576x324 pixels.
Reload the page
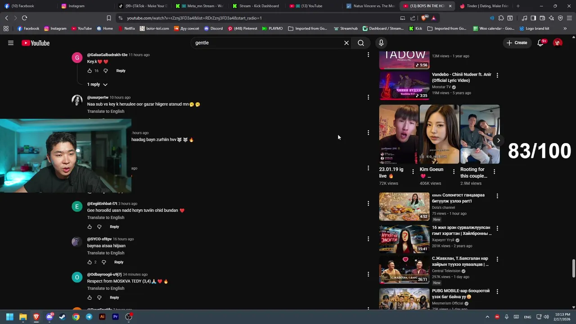click(x=24, y=18)
